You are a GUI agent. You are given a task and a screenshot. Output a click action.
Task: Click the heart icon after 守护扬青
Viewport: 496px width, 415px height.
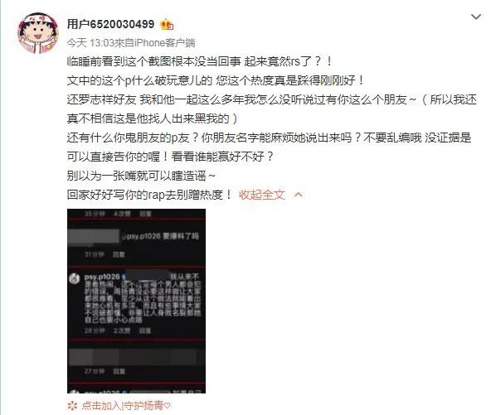point(168,405)
